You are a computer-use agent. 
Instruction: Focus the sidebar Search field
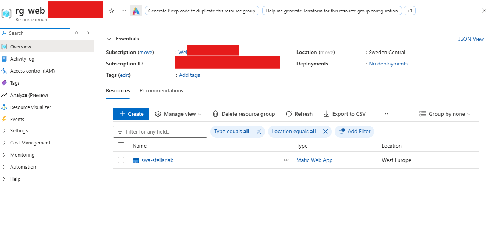pyautogui.click(x=35, y=33)
